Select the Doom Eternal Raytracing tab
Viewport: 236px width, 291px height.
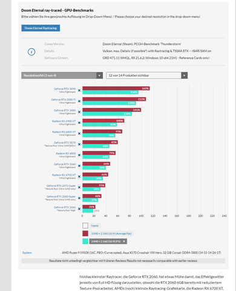tap(41, 28)
